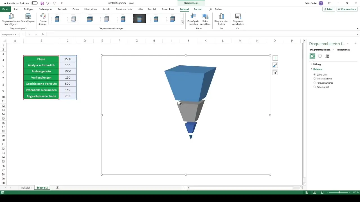Image resolution: width=360 pixels, height=202 pixels.
Task: Click the Save disk icon in title bar
Action: [42, 3]
